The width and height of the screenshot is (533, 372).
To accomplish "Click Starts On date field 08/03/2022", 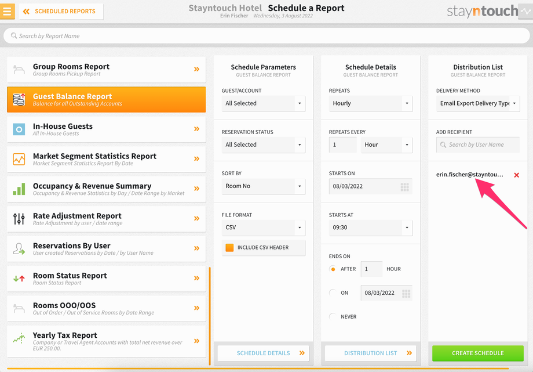I will 371,186.
